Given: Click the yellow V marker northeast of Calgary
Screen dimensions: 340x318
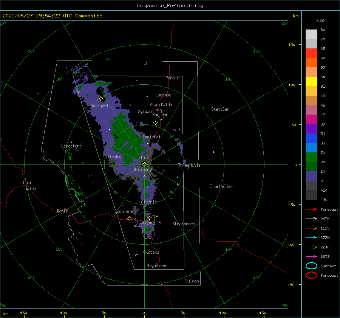Looking at the screenshot, I should [157, 216].
